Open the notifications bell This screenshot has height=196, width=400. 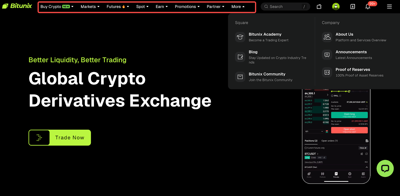[367, 7]
